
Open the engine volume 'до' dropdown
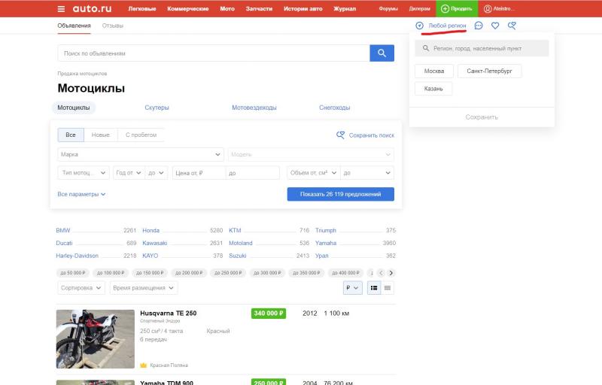pyautogui.click(x=367, y=172)
